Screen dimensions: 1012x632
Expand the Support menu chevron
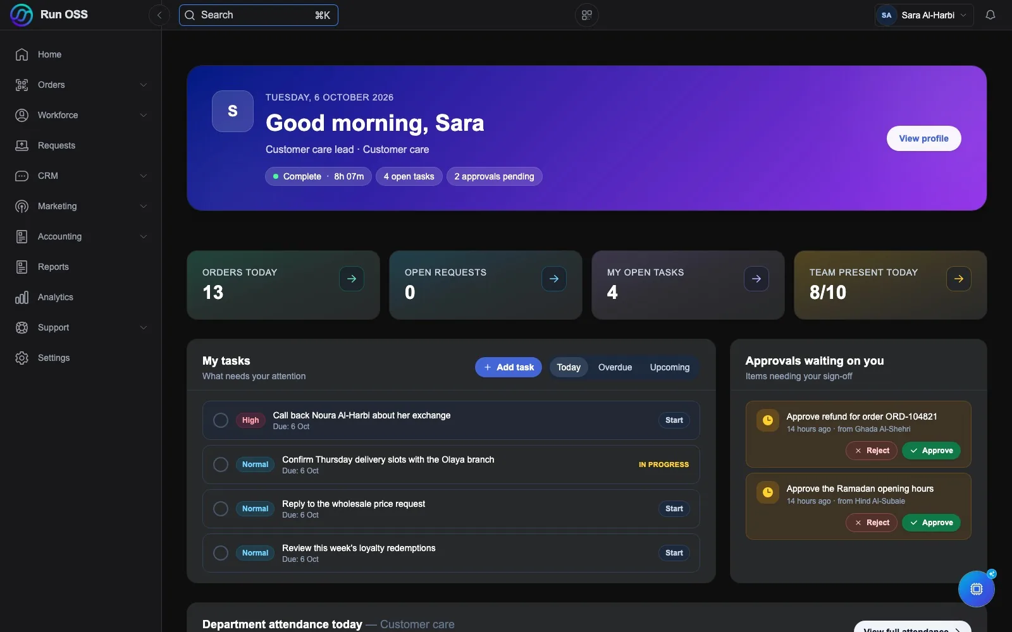(x=144, y=327)
